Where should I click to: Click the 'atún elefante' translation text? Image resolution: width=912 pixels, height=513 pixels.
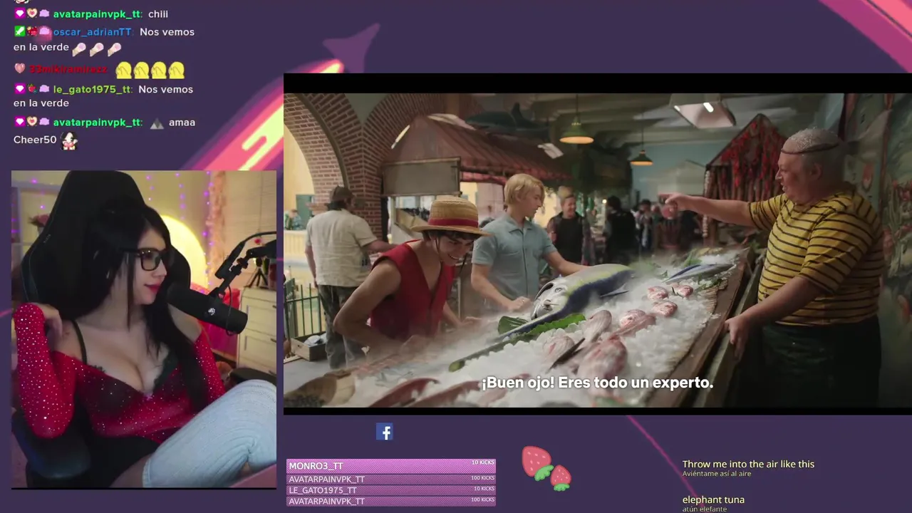[x=705, y=509]
